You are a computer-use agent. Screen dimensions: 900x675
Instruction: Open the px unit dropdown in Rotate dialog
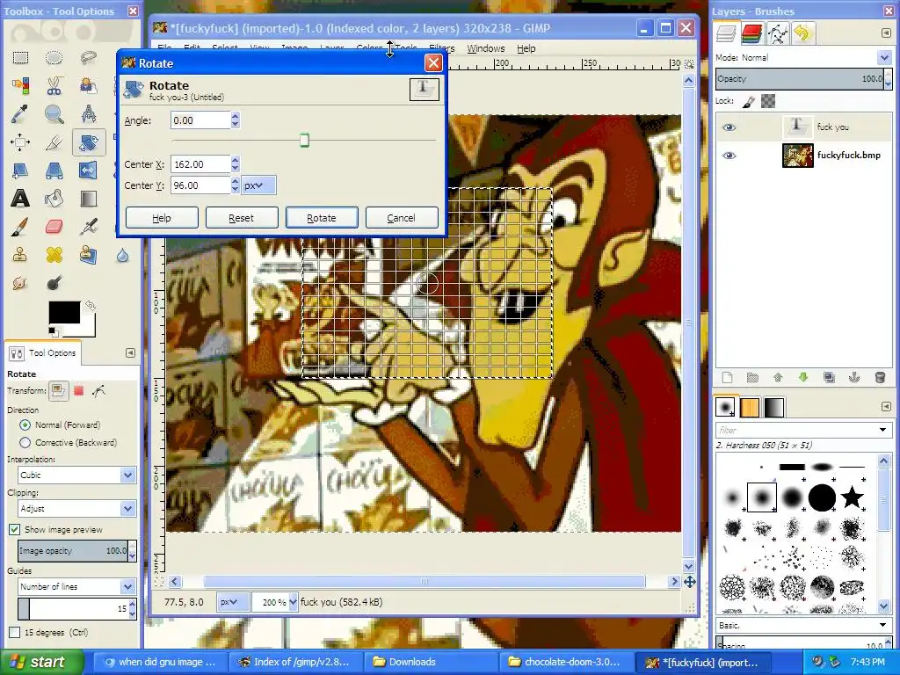258,185
